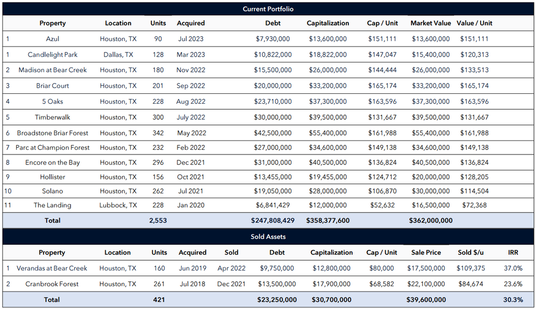Image resolution: width=535 pixels, height=309 pixels.
Task: Click the sold assets total IRR 30.3%
Action: click(513, 300)
